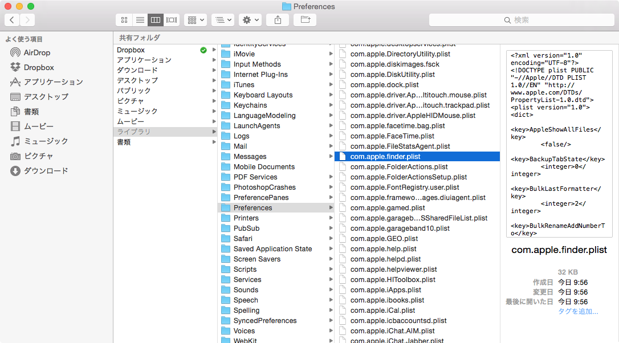Go back with the left arrow button
Screen dimensions: 619x343
12,20
